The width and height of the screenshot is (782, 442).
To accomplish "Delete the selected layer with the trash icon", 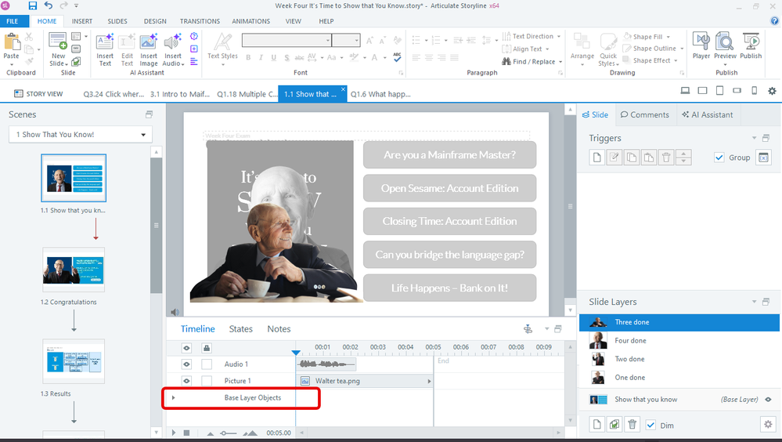I will (632, 425).
